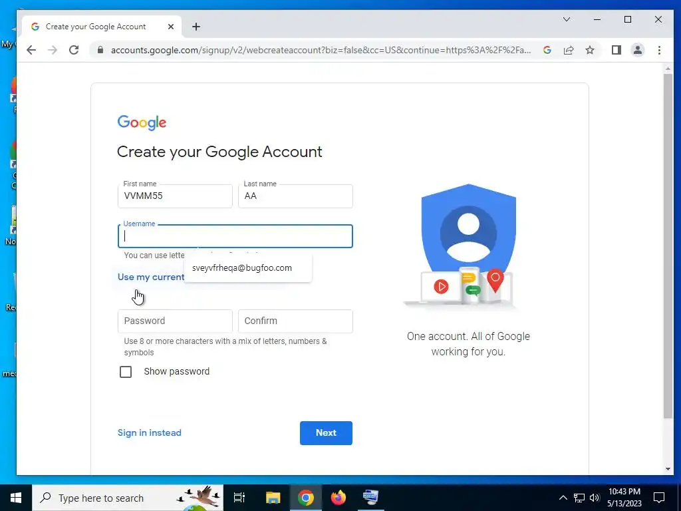
Task: Open Task View from the taskbar
Action: click(239, 498)
